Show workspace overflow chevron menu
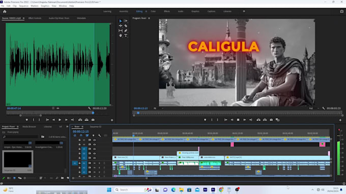The width and height of the screenshot is (346, 194). coord(244,11)
